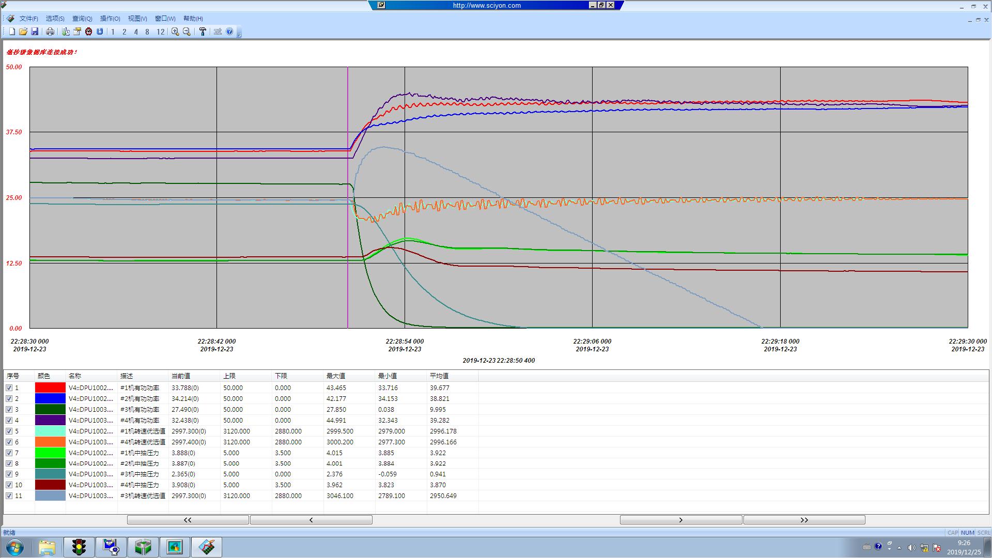Open Windows Start menu
This screenshot has width=992, height=558.
14,547
